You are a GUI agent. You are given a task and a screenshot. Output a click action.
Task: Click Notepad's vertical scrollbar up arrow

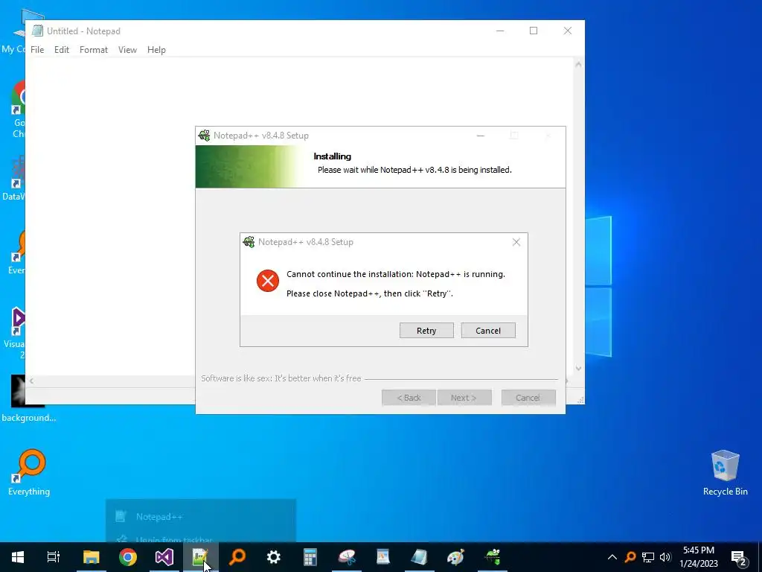(578, 64)
